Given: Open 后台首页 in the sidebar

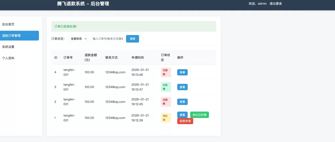Looking at the screenshot, I should 9,24.
